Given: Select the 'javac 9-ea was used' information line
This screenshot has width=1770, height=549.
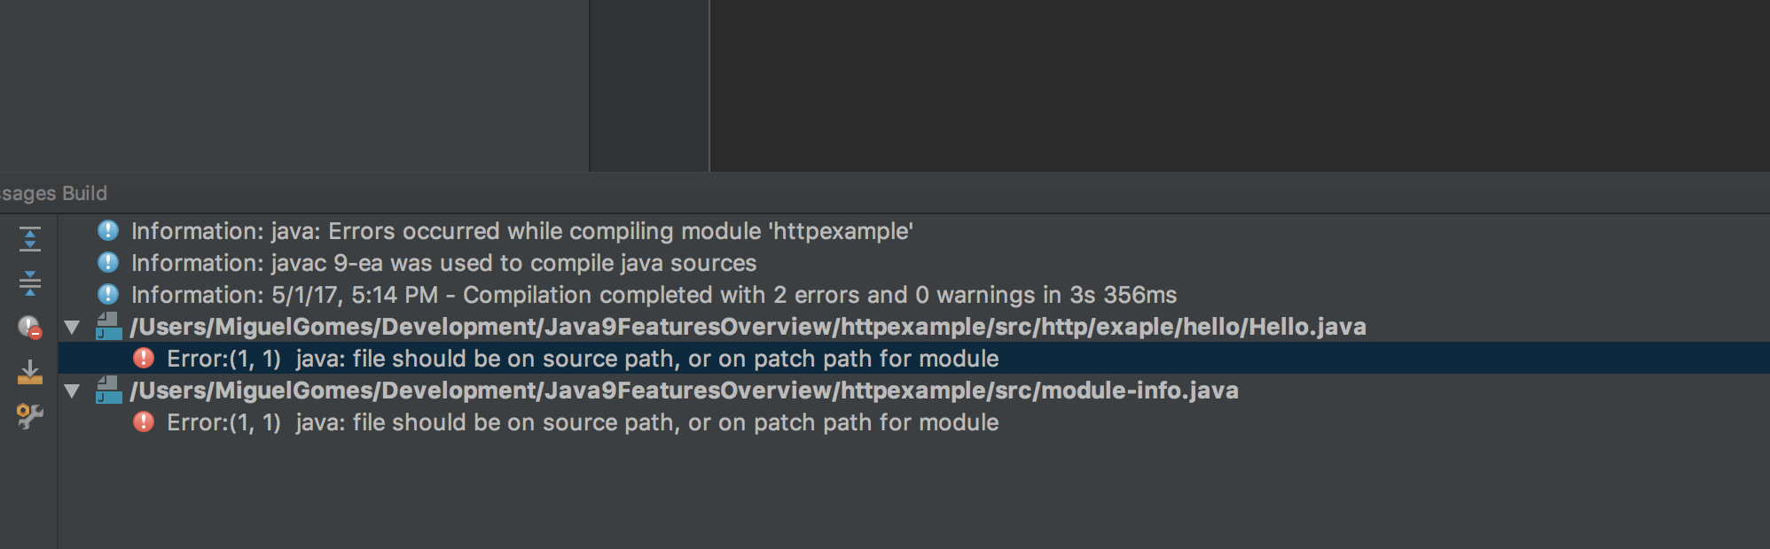Looking at the screenshot, I should [443, 263].
